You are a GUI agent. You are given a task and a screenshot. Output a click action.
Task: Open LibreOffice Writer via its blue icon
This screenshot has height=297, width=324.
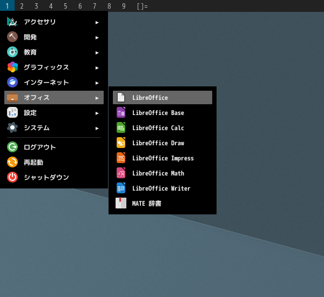[x=121, y=188]
